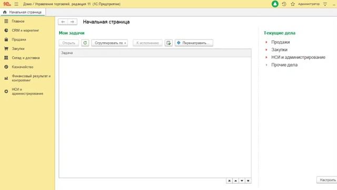337x190 pixels.
Task: Click the НСИ gear icon
Action: click(6, 91)
